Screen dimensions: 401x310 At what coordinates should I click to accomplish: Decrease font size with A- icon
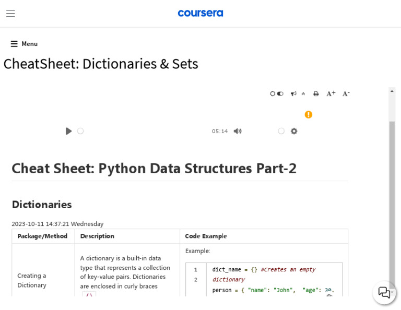(346, 94)
